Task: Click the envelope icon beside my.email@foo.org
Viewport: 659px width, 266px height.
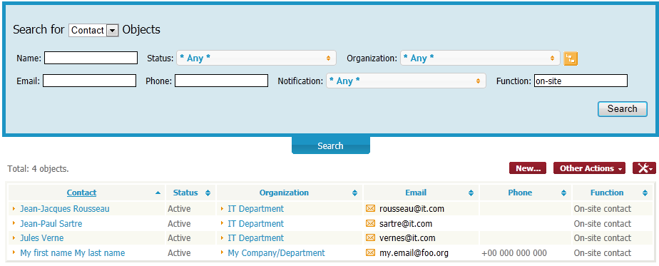Action: coord(370,252)
